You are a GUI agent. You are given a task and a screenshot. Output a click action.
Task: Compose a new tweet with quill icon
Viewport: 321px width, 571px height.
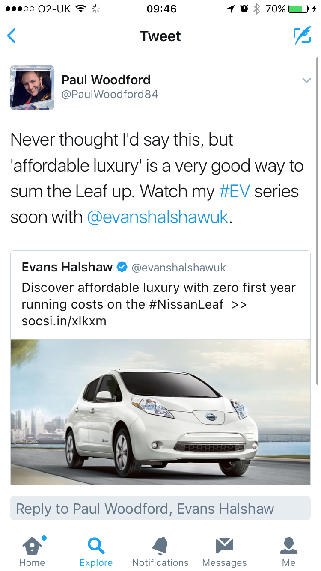pos(302,36)
